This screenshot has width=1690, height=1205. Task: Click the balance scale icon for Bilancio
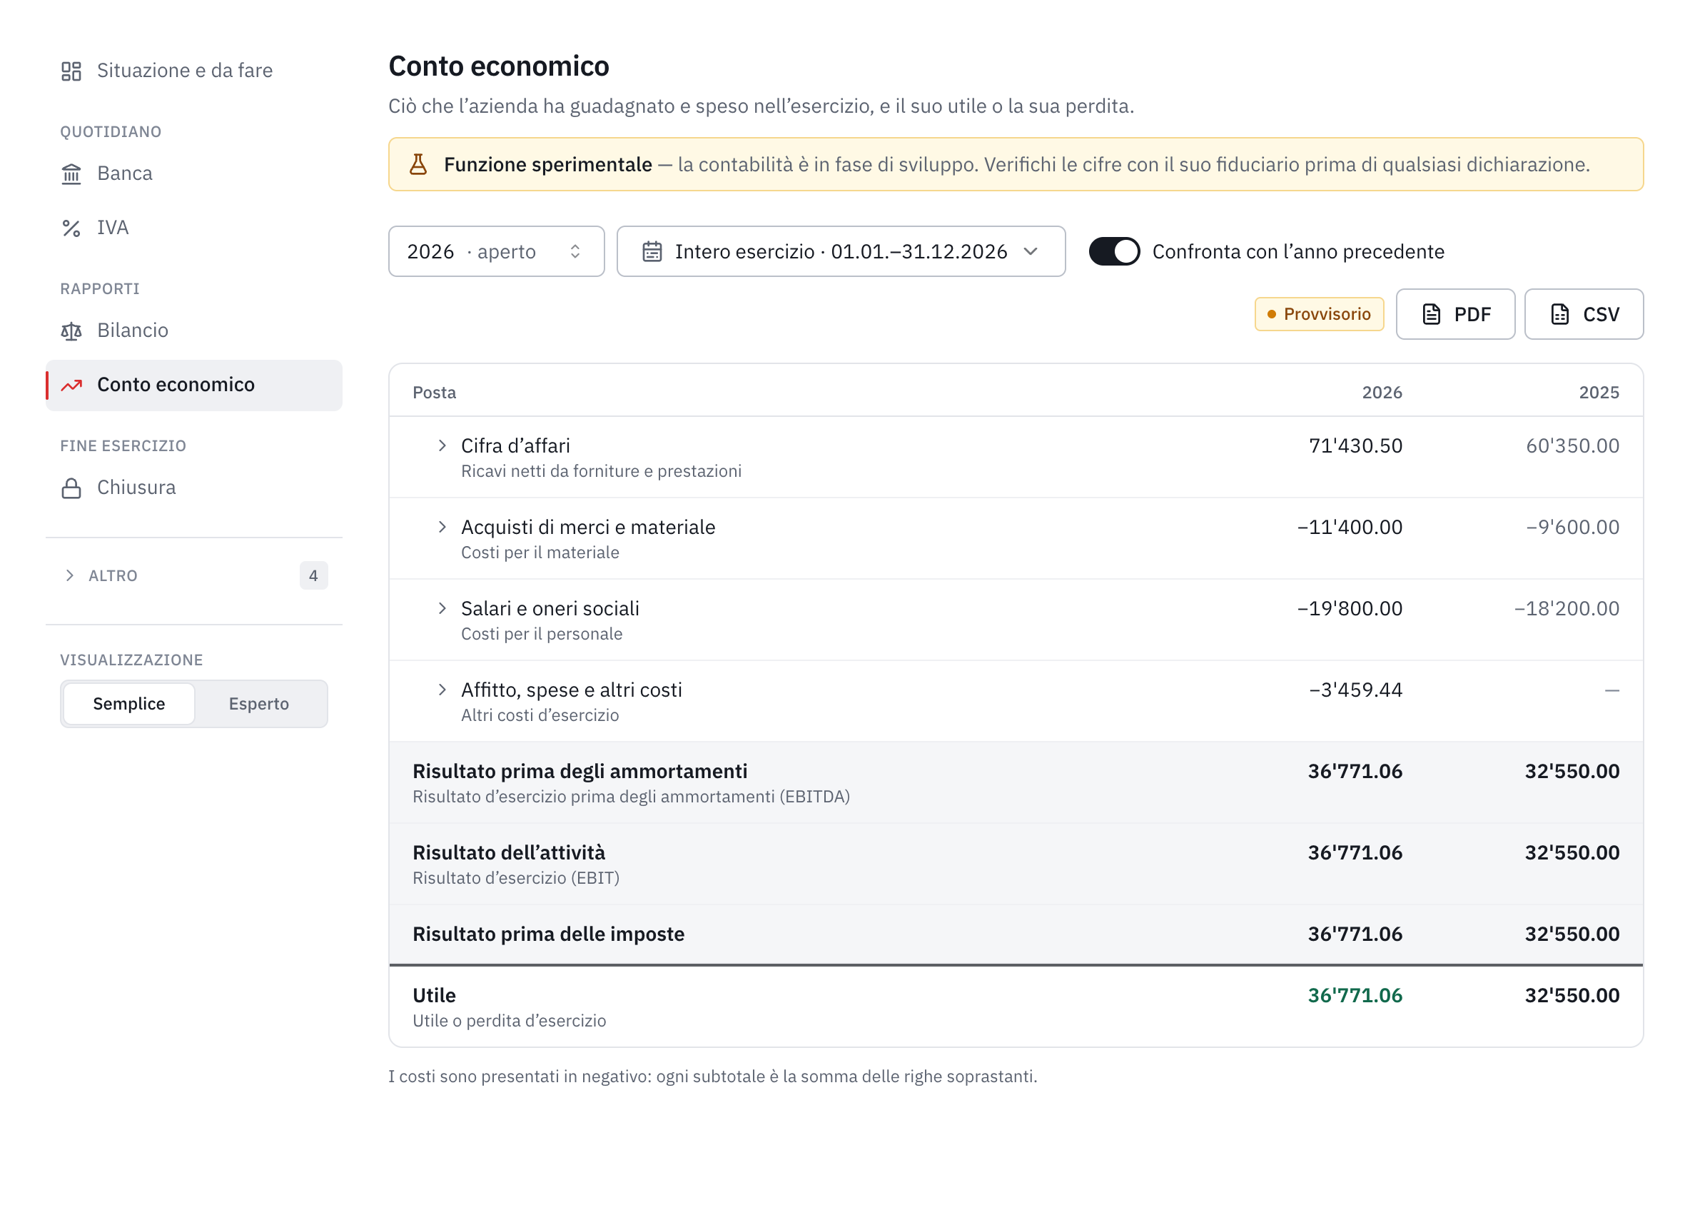71,331
